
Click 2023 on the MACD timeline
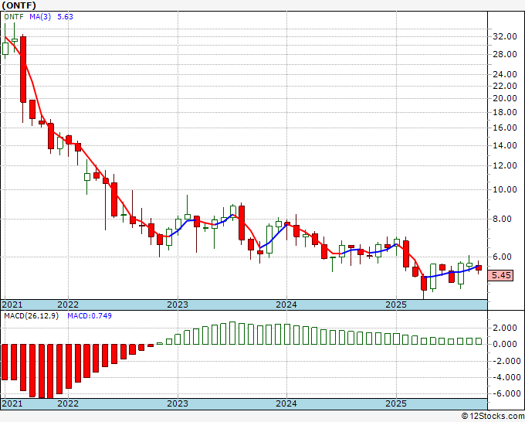178,403
